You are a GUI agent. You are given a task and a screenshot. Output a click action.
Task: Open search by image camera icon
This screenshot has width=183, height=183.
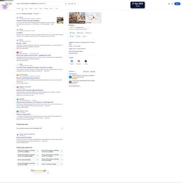click(x=72, y=4)
